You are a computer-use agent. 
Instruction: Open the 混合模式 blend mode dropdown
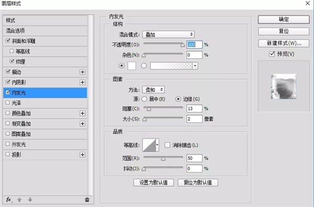169,34
